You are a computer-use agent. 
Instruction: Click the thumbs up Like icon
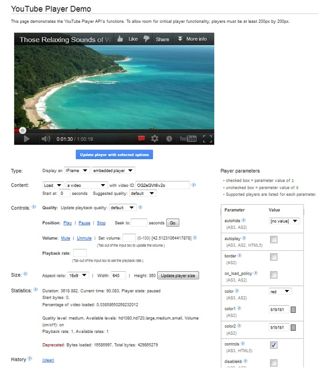[x=121, y=39]
